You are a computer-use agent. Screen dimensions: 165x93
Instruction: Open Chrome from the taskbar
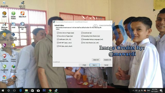50,90
